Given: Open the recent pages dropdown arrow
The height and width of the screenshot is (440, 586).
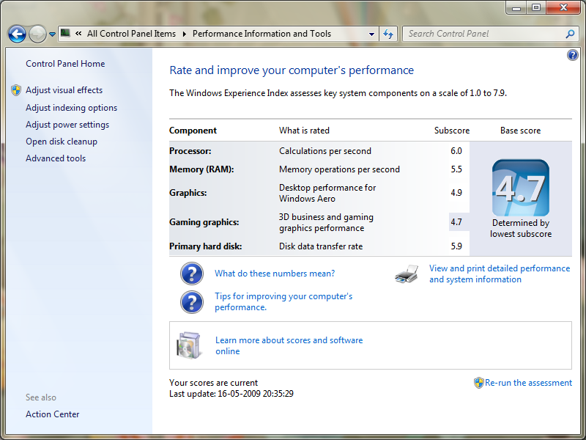Looking at the screenshot, I should point(52,34).
